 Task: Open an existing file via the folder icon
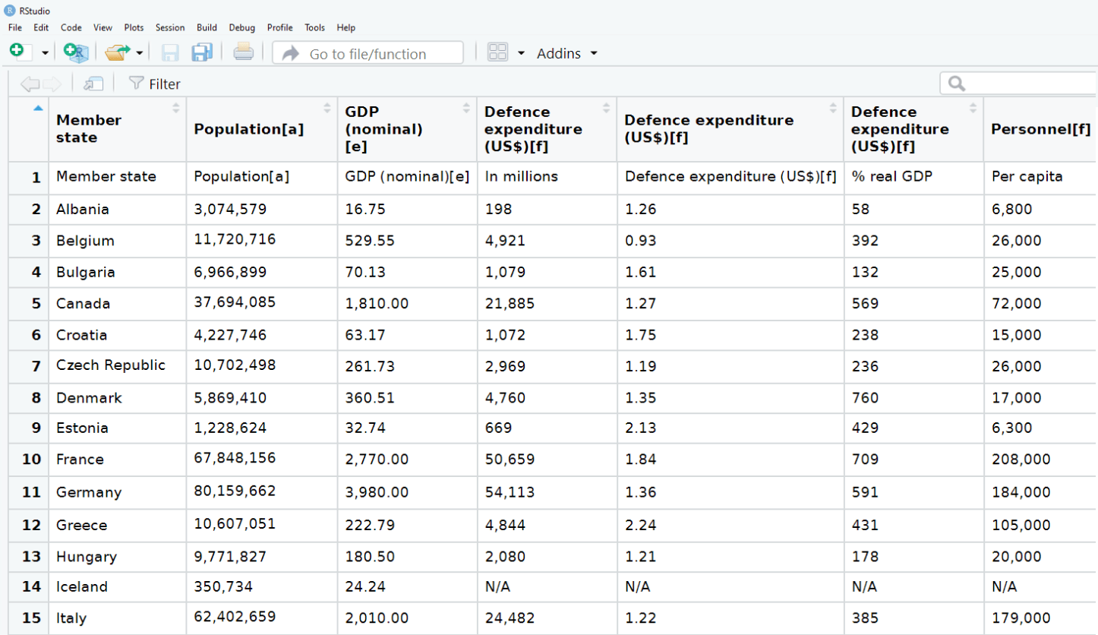coord(118,52)
